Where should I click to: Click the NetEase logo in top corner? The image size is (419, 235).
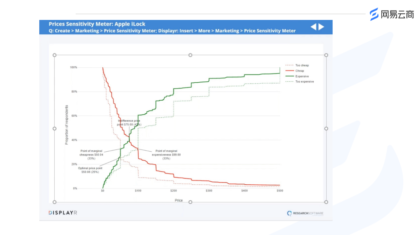(392, 14)
